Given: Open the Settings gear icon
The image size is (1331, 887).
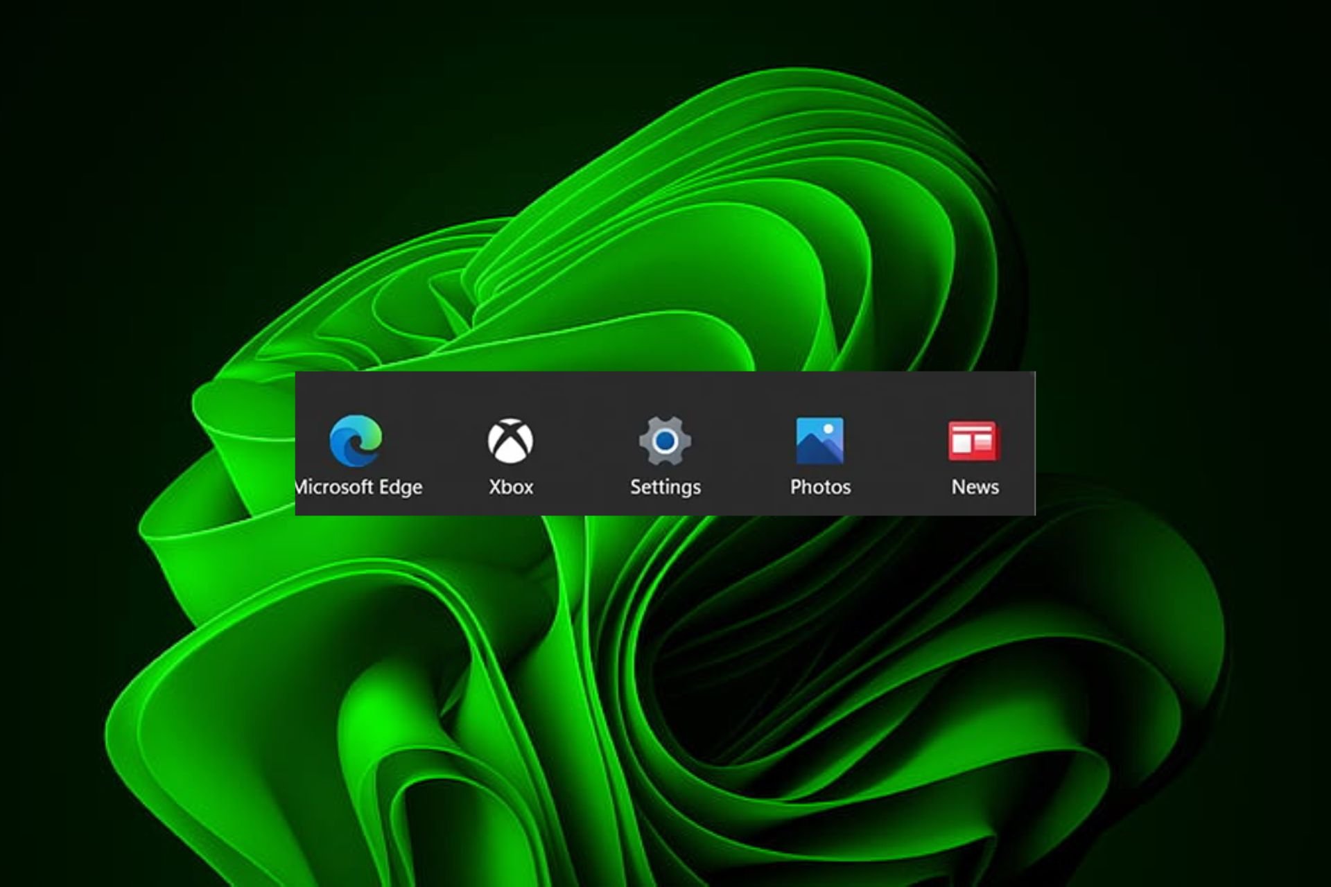Looking at the screenshot, I should tap(665, 441).
